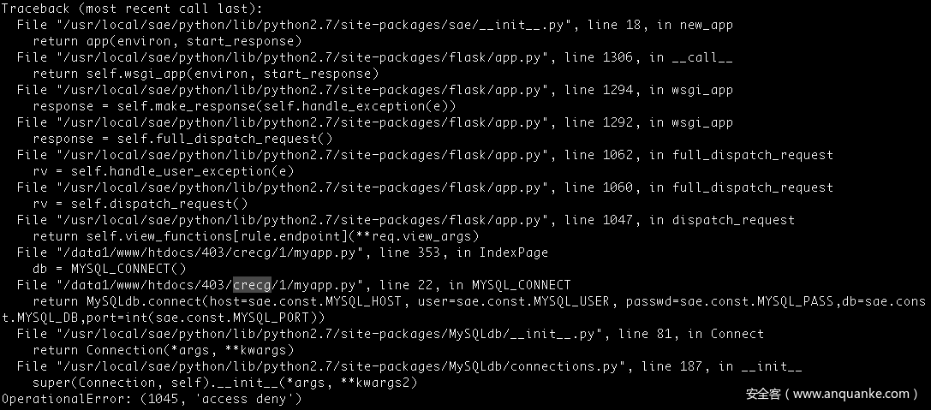Click "rv = self.handle_user_exception(e)" line
This screenshot has width=931, height=410.
(163, 171)
